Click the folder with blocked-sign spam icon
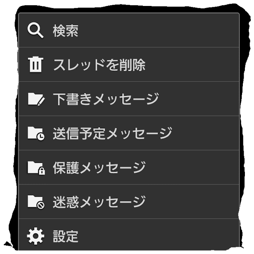254x254 pixels. click(36, 202)
